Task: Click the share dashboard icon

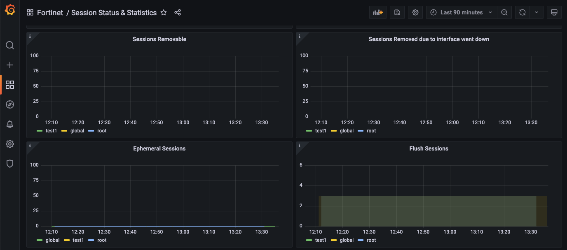Action: [178, 13]
